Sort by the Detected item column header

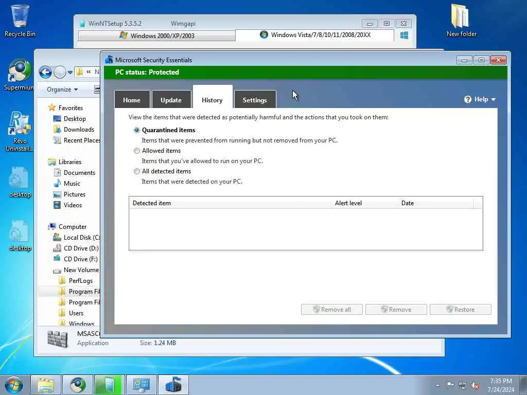click(x=230, y=203)
